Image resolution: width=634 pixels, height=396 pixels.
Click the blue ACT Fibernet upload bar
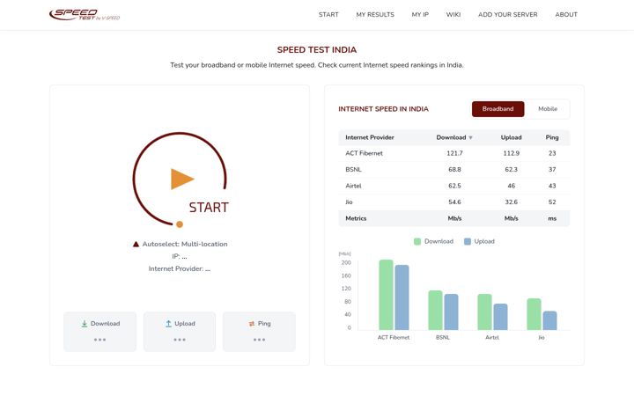pyautogui.click(x=402, y=297)
